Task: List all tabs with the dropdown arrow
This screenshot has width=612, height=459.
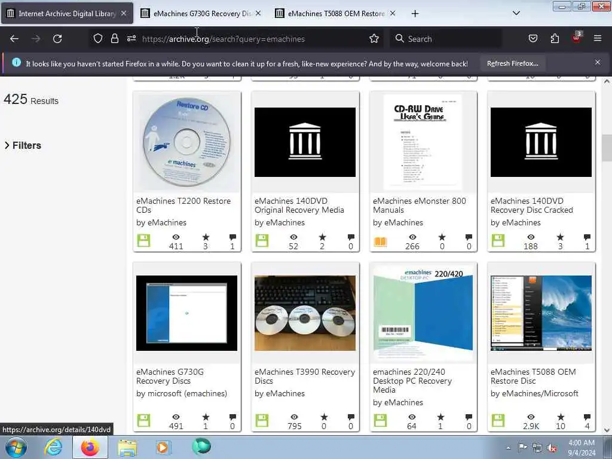Action: click(516, 13)
